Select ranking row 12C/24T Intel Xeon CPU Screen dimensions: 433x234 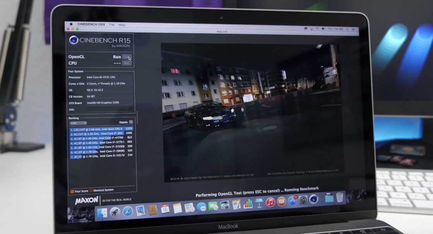point(101,129)
